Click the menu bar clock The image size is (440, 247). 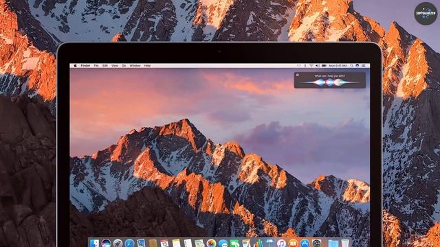coord(338,66)
